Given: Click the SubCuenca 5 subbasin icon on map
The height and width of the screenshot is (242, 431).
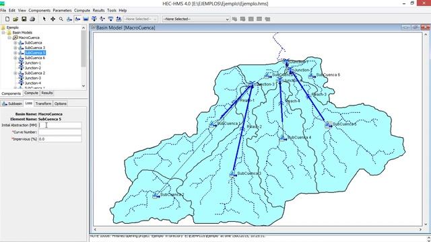Looking at the screenshot, I should [329, 125].
